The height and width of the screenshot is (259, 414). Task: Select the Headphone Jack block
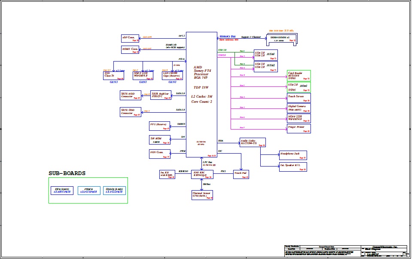(293, 155)
